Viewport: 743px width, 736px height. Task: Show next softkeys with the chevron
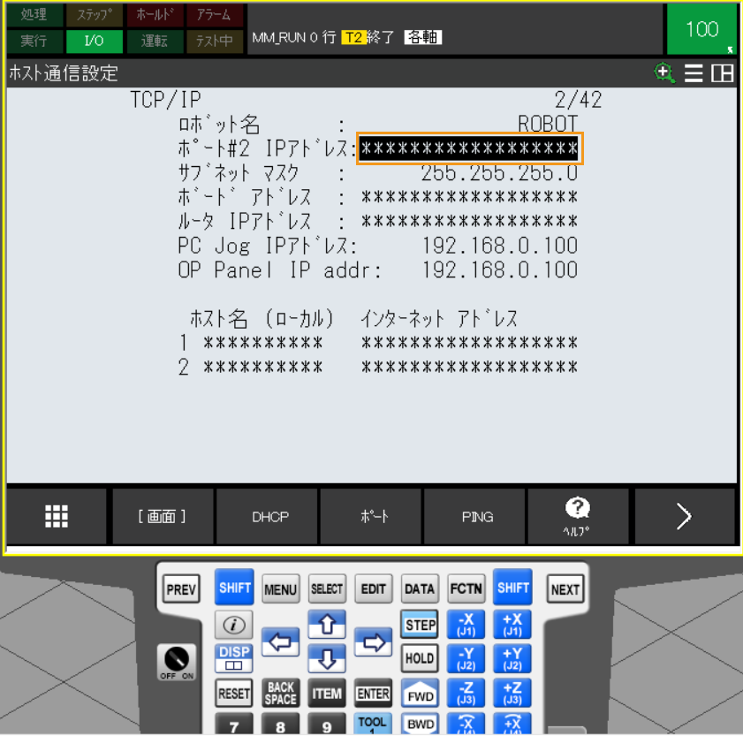pos(684,516)
